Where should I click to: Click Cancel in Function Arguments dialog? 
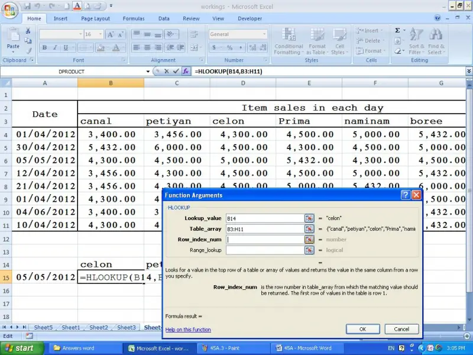click(401, 329)
